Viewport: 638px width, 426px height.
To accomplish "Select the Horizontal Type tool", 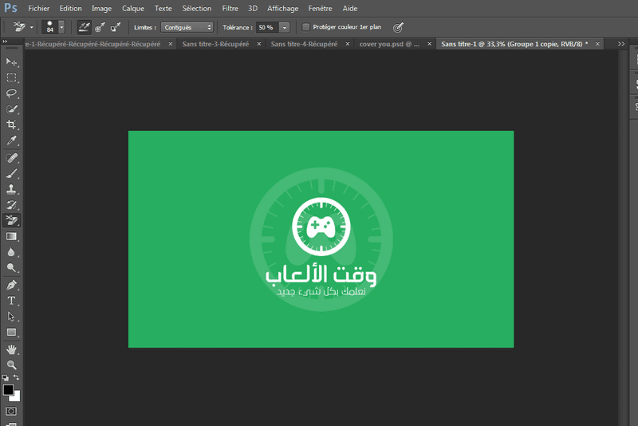I will coord(11,301).
